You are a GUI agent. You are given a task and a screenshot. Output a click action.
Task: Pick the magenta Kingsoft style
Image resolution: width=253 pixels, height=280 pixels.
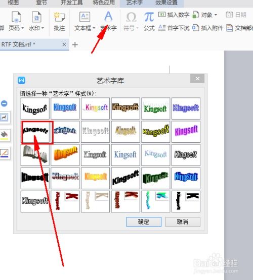coord(186,132)
